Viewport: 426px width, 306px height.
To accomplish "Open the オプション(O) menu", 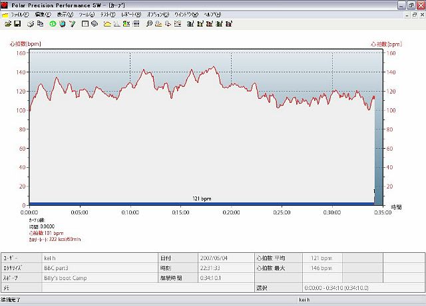I will click(157, 14).
